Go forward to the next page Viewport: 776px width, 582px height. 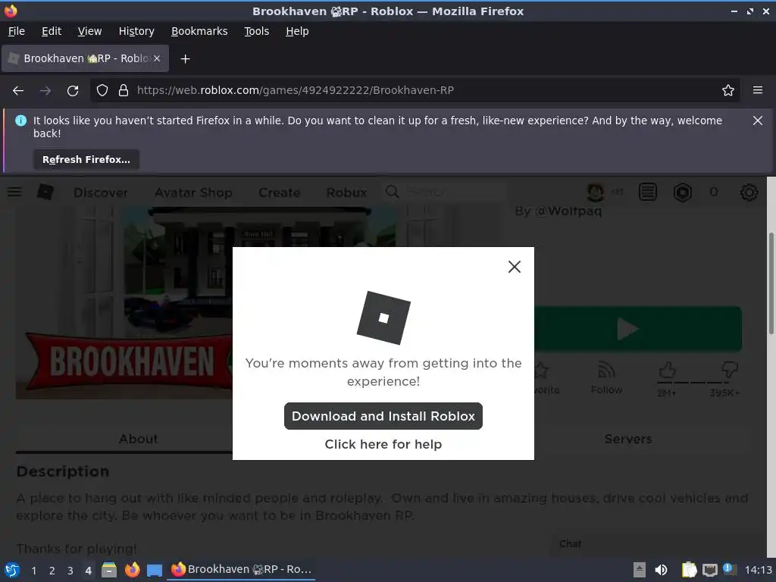[x=45, y=91]
